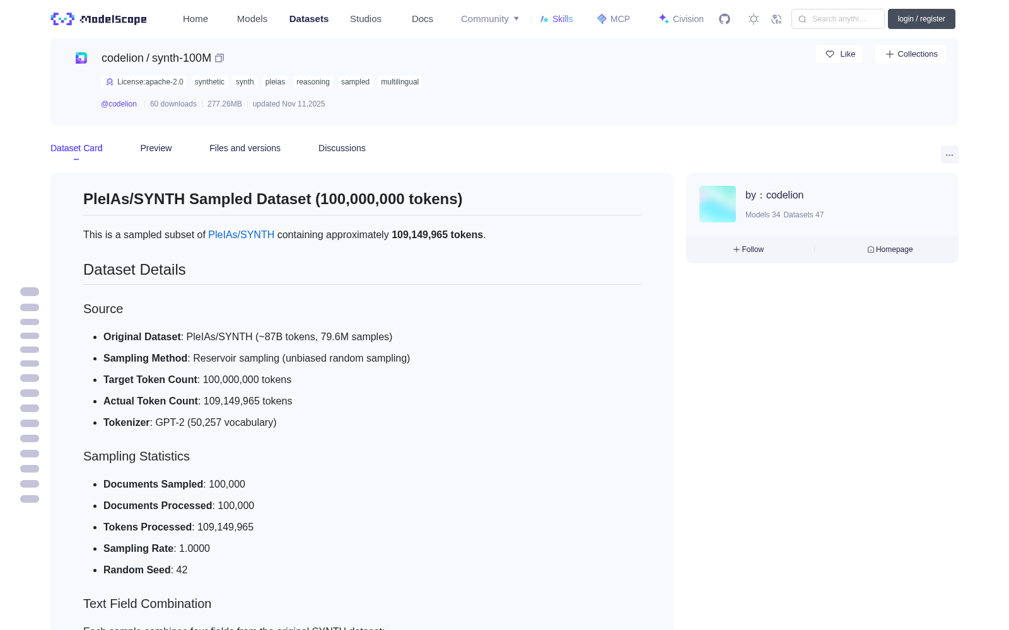1009x630 pixels.
Task: Switch to the Dataset Card tab
Action: pos(76,148)
